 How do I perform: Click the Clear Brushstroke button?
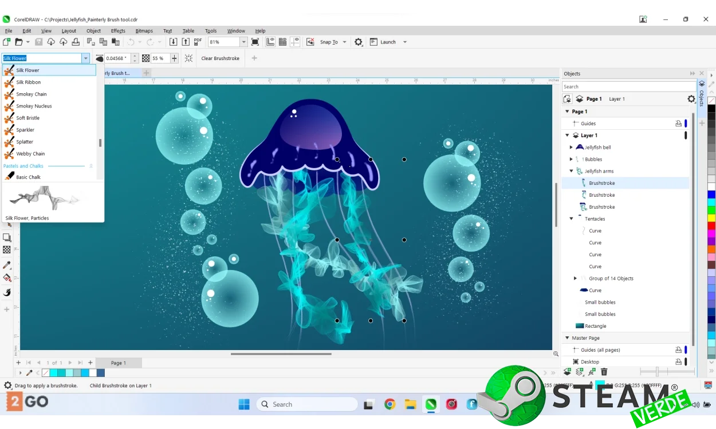pos(220,58)
